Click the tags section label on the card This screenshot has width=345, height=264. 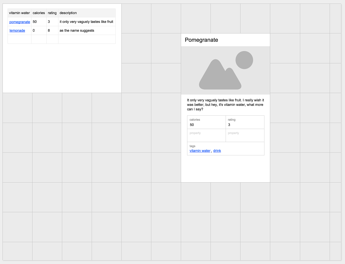point(192,146)
